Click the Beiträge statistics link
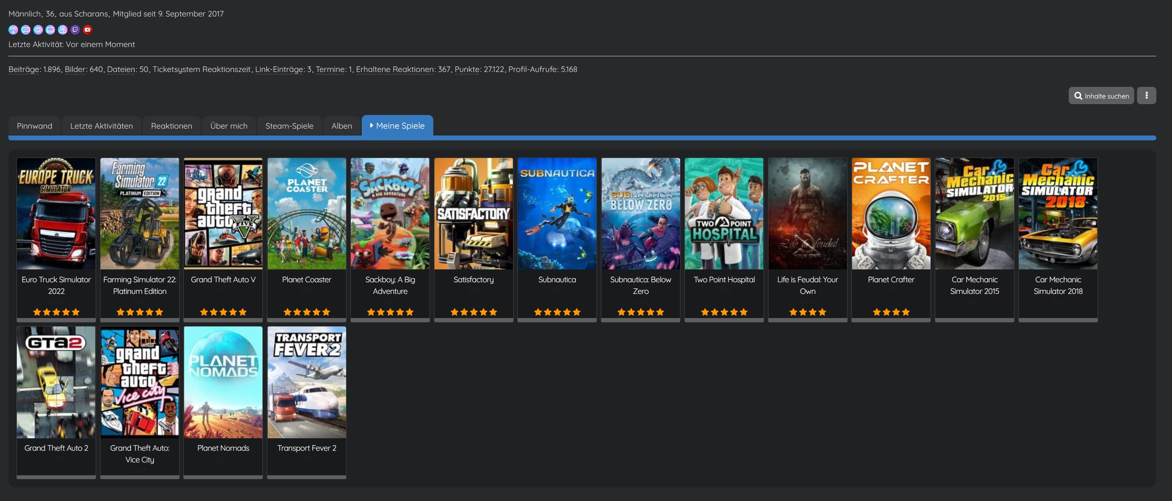The image size is (1172, 501). tap(24, 69)
